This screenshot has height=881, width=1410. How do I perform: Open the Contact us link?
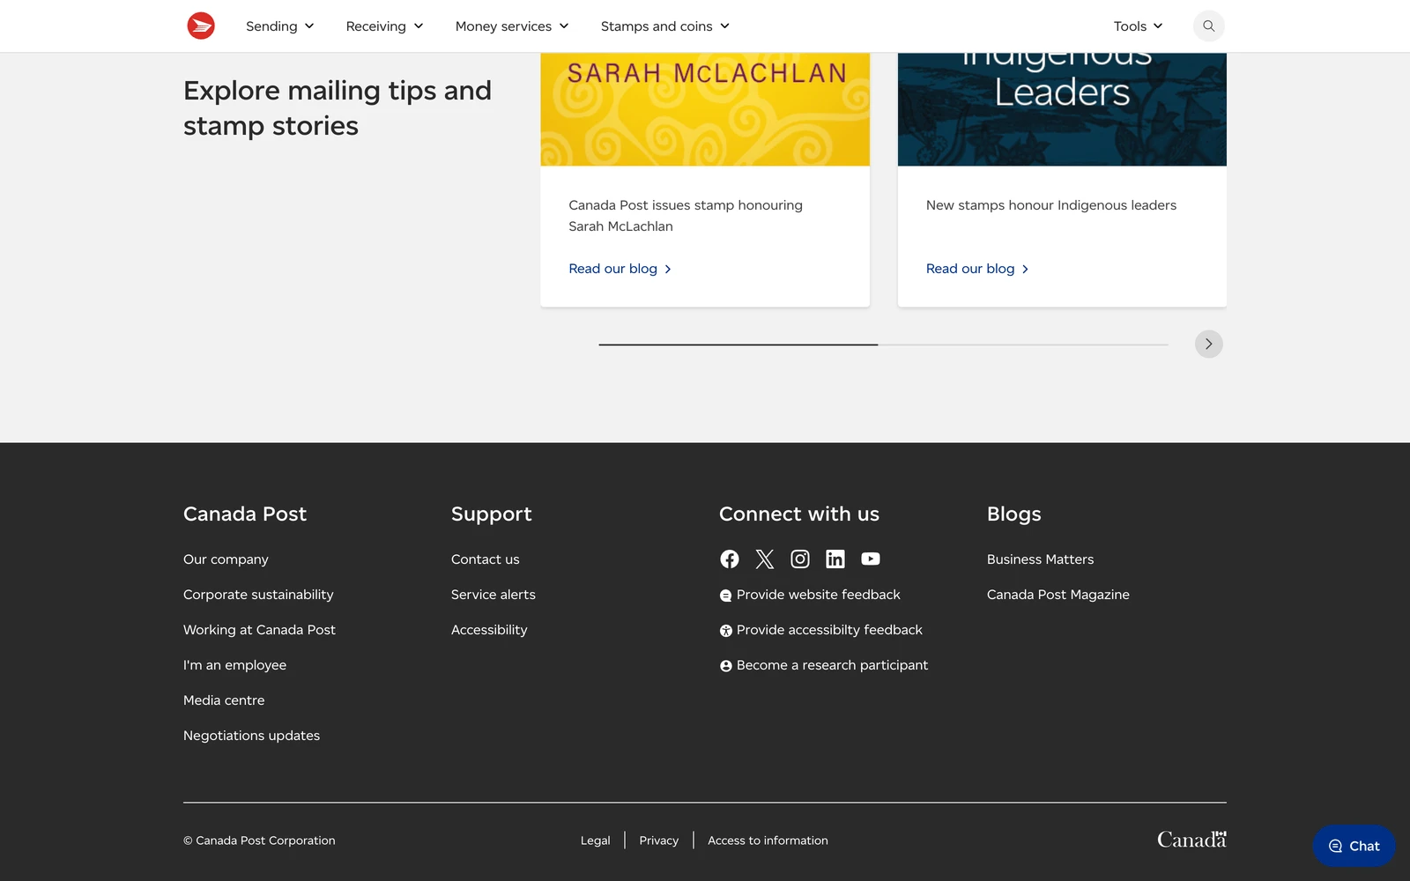[485, 559]
